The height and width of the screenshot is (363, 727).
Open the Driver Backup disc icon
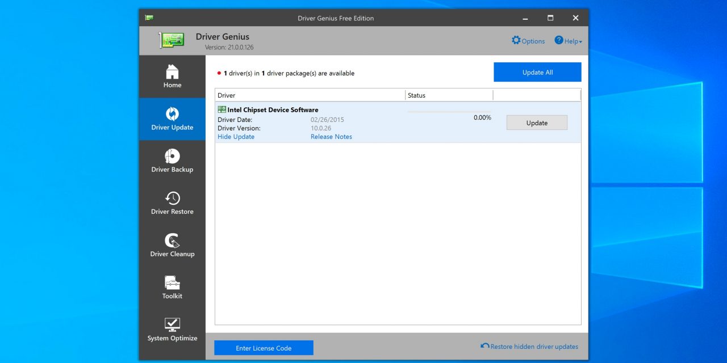[x=172, y=156]
